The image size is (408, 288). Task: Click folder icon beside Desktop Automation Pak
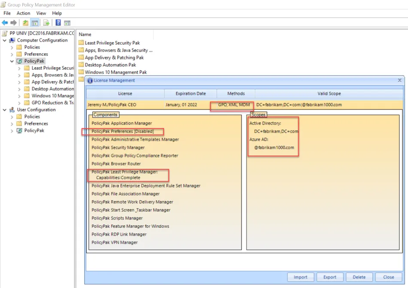[x=81, y=64]
